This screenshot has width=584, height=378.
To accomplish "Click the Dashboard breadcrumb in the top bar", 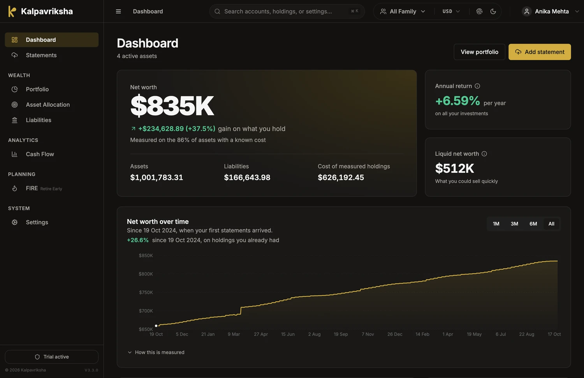I will pos(148,11).
